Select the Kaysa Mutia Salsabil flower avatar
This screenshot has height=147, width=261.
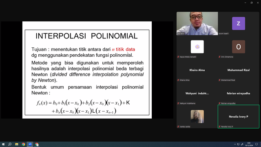click(x=197, y=47)
